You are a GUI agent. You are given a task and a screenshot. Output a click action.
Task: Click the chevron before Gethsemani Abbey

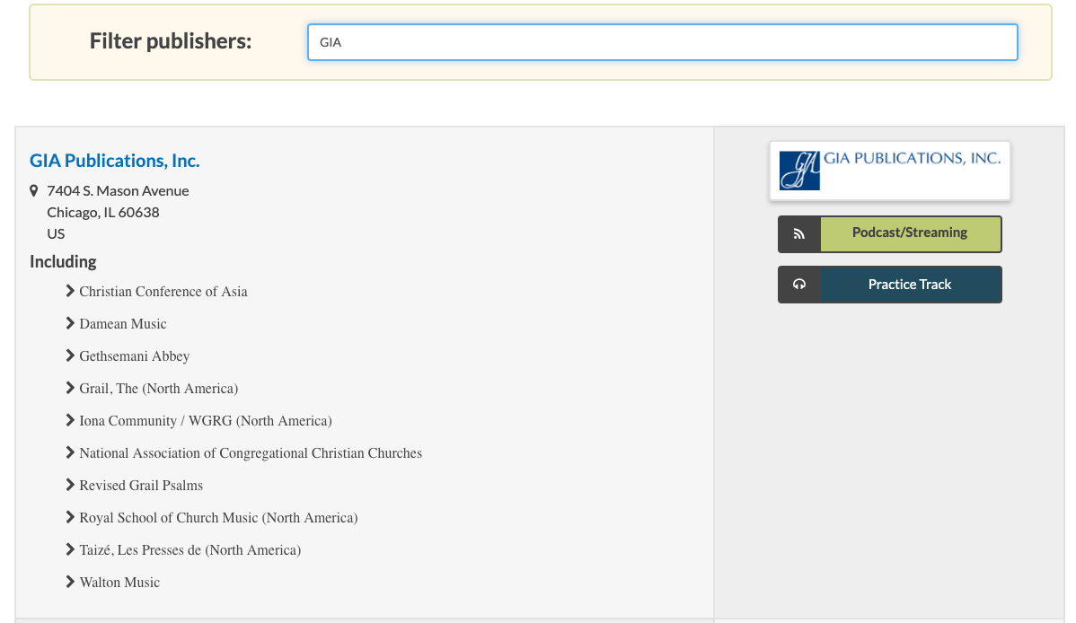pyautogui.click(x=70, y=355)
